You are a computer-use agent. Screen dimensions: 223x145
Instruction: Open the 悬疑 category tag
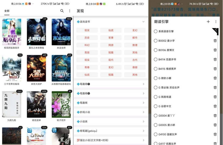135,67
